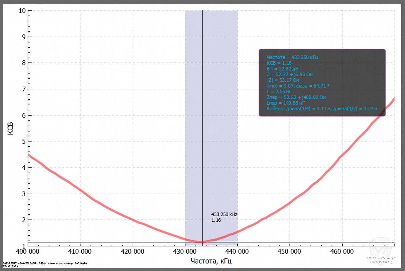Click the 460 000 x-axis tick label
This screenshot has height=271, width=405.
tap(342, 252)
